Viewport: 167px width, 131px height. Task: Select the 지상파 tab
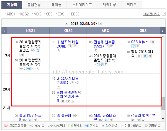pyautogui.click(x=12, y=5)
